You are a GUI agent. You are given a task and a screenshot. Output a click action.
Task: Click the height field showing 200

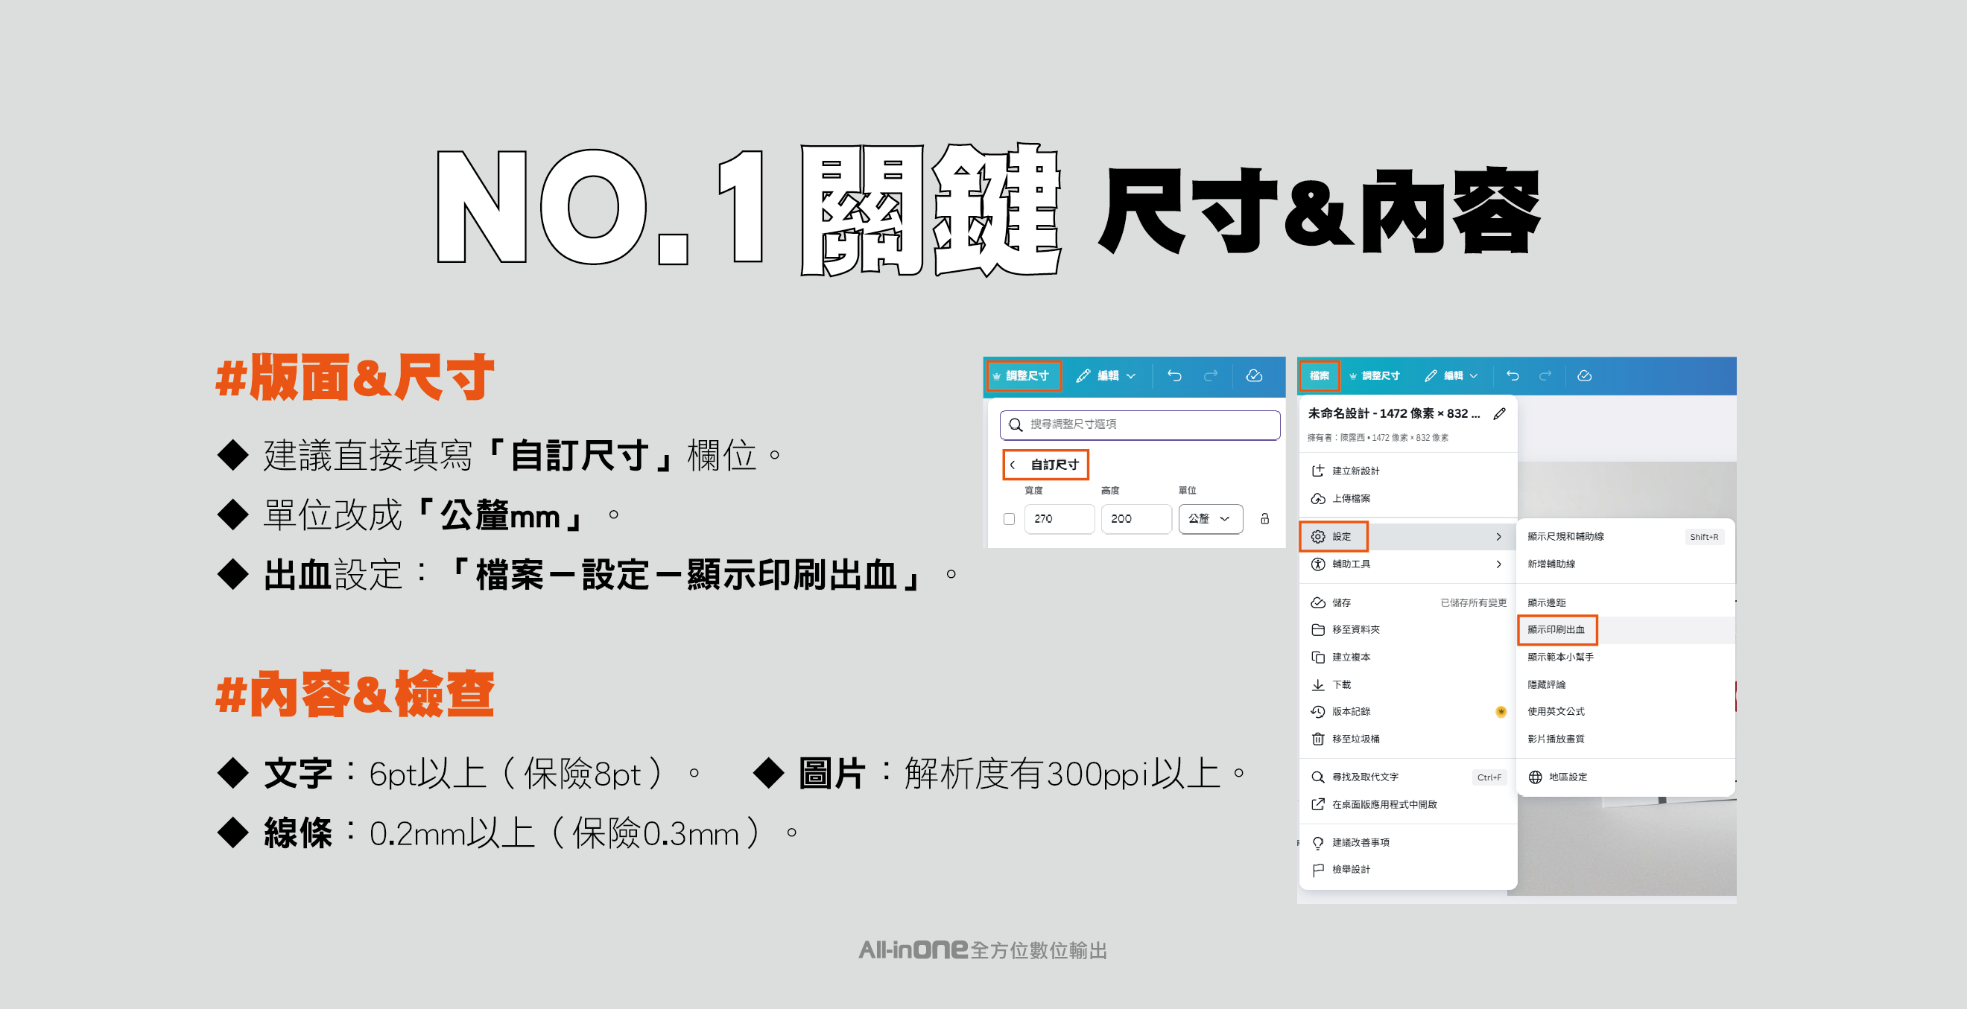[1136, 519]
